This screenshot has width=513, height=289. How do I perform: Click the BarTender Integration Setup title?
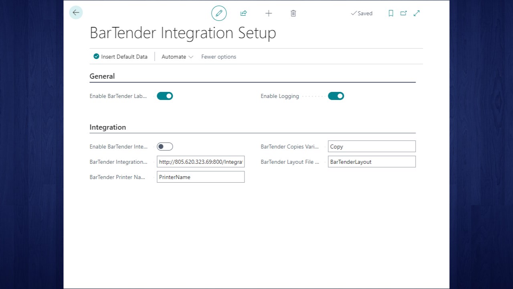coord(183,33)
